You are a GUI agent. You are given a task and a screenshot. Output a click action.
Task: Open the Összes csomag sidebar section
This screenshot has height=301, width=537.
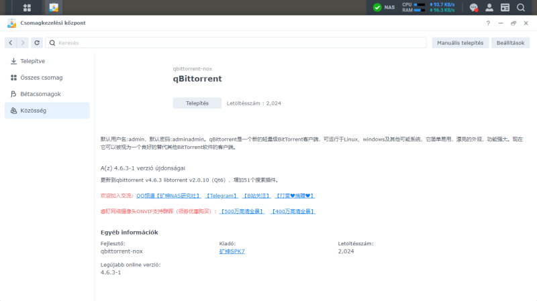47,78
